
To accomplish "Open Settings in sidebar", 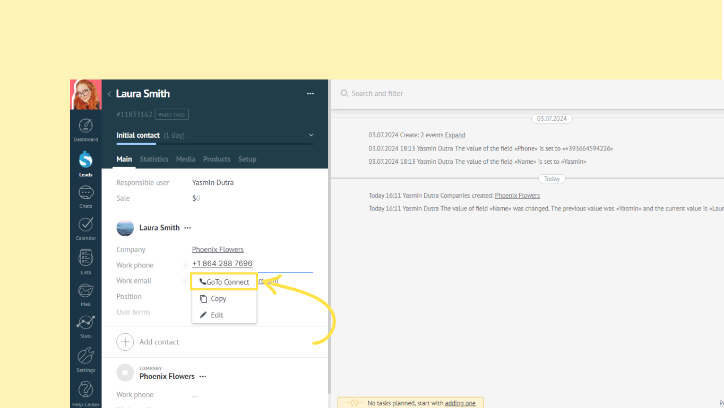I will (85, 360).
